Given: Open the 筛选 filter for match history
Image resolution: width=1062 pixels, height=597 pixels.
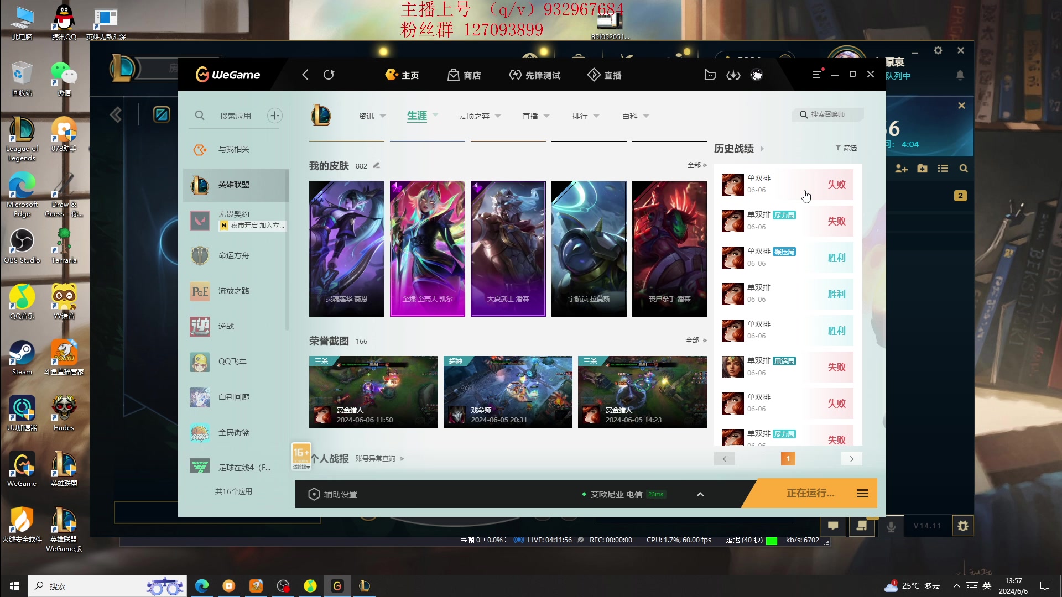Looking at the screenshot, I should (x=846, y=148).
